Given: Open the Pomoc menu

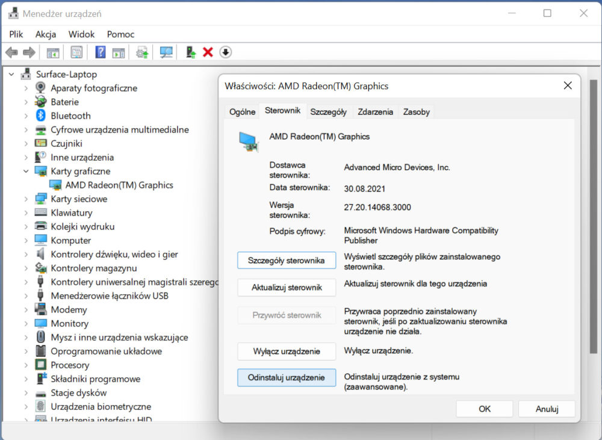Looking at the screenshot, I should click(120, 34).
